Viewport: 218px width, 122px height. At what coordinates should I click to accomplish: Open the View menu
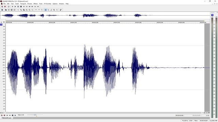tap(12, 4)
